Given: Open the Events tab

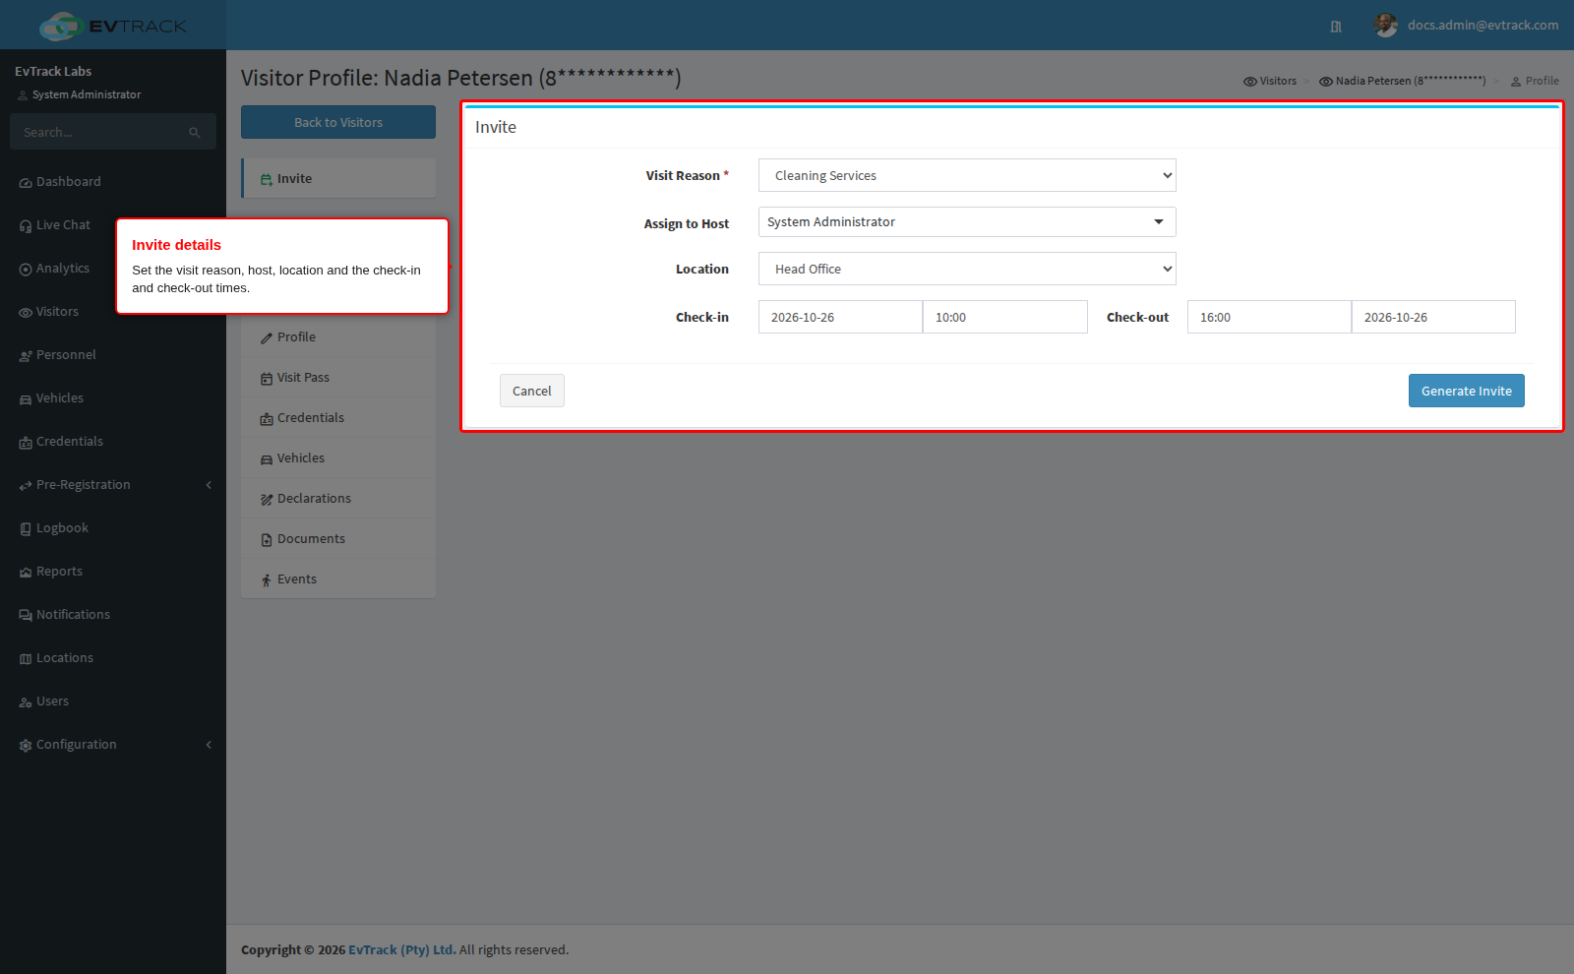Looking at the screenshot, I should pos(338,579).
